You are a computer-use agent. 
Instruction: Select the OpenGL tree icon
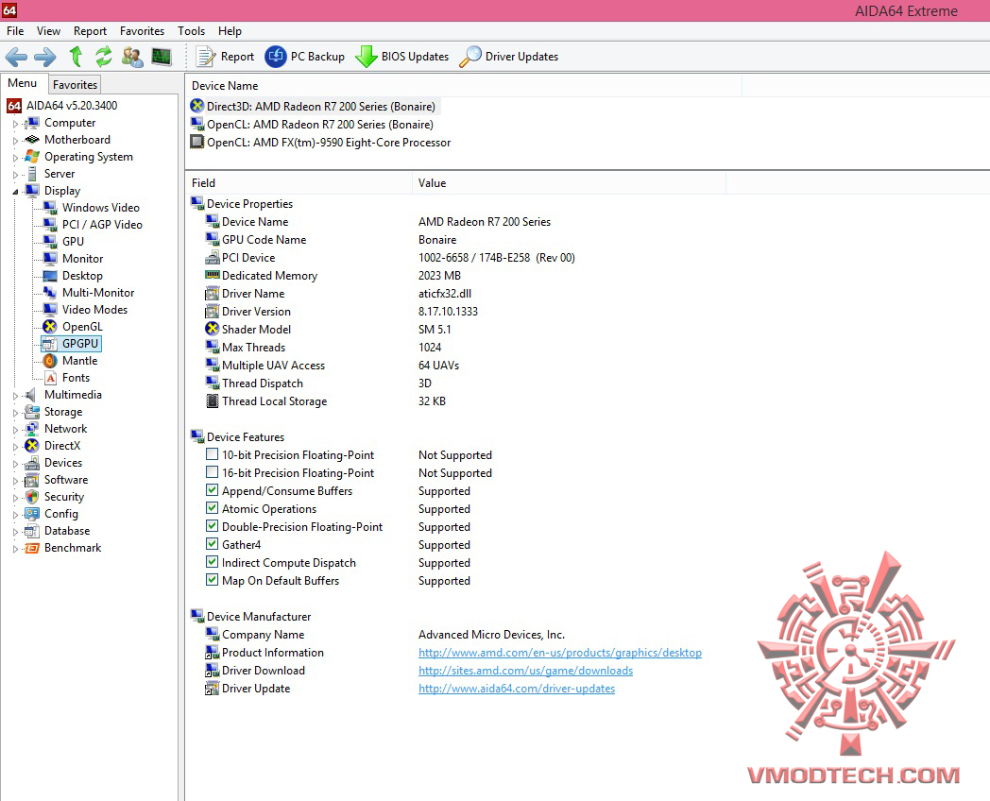click(x=50, y=326)
